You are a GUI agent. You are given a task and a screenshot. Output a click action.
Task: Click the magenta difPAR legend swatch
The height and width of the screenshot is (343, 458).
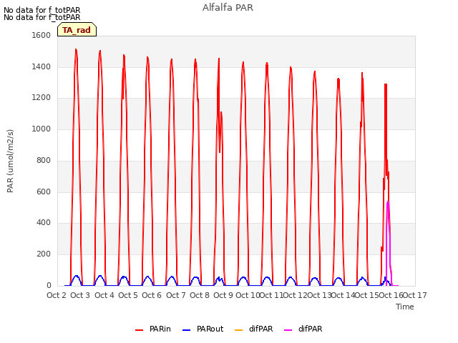coord(288,330)
